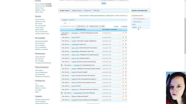Click the folder icon next to Создать группу
The width and height of the screenshot is (186, 104).
pos(133,16)
